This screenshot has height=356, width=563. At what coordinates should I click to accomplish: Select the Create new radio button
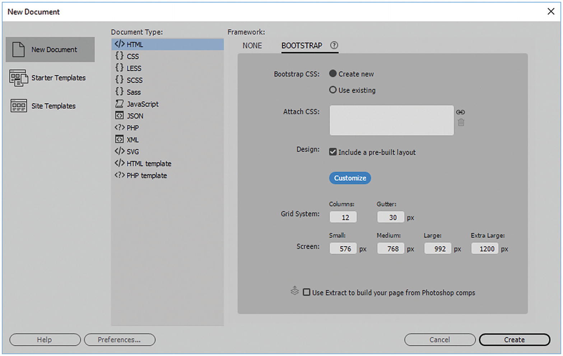[x=333, y=74]
